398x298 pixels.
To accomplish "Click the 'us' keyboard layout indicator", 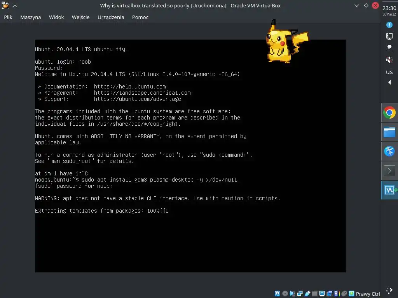I will pos(389,72).
